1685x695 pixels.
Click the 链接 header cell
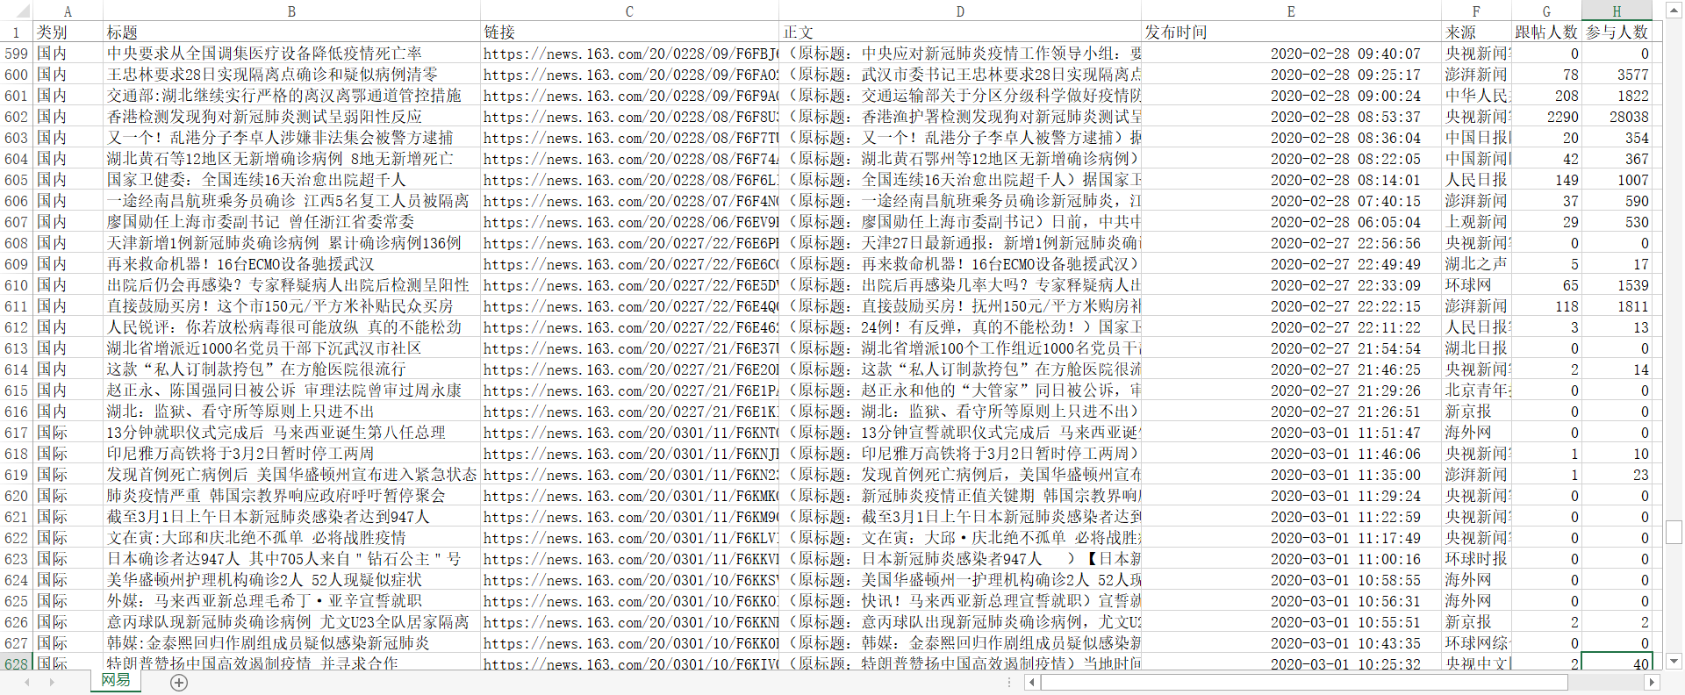629,32
